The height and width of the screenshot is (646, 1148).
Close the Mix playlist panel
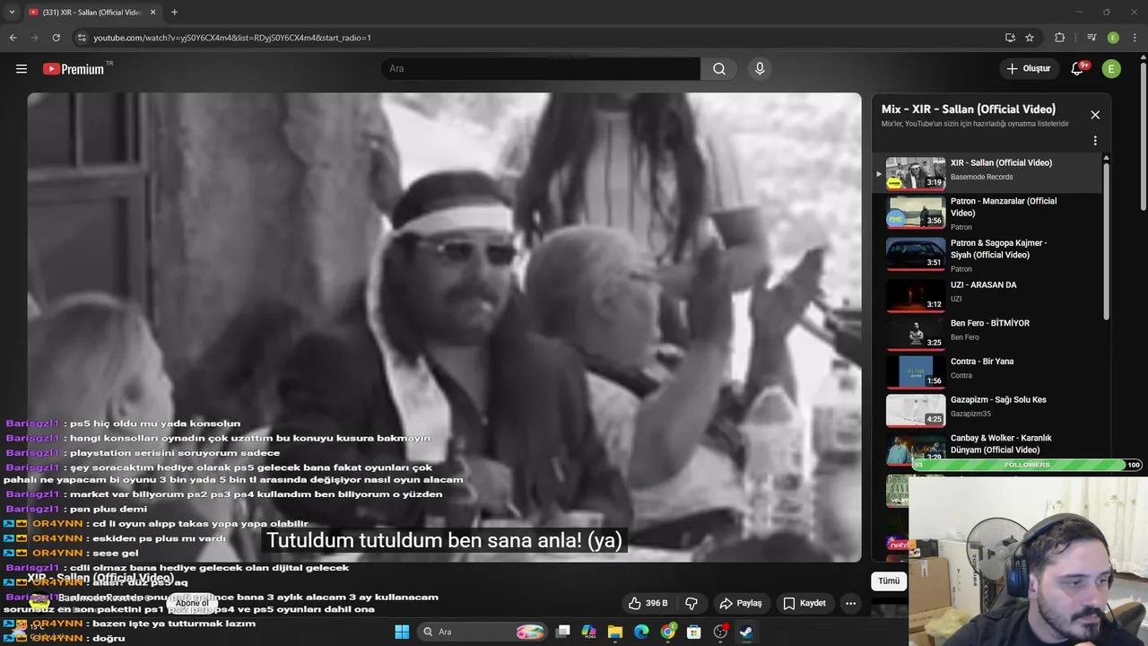tap(1095, 115)
